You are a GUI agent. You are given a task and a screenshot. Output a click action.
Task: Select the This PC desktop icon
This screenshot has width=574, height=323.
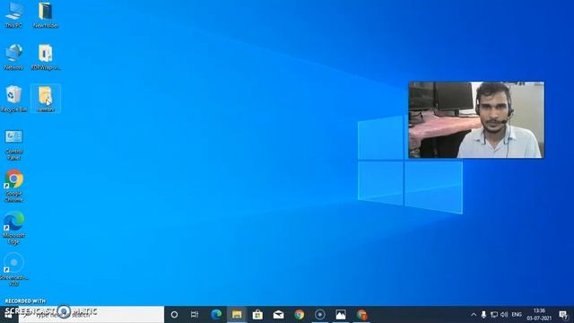click(13, 15)
